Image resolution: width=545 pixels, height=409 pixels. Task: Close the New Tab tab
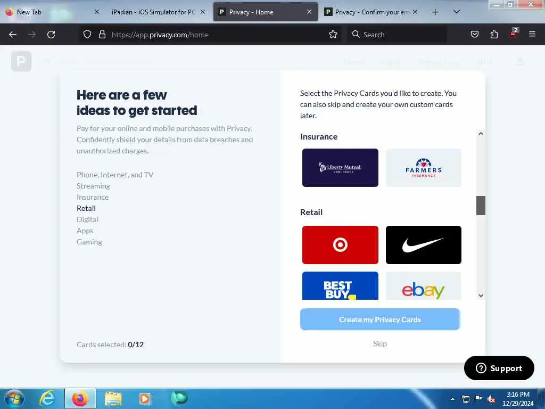97,12
